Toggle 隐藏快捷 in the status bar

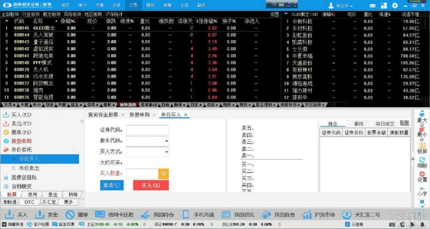coord(13,224)
